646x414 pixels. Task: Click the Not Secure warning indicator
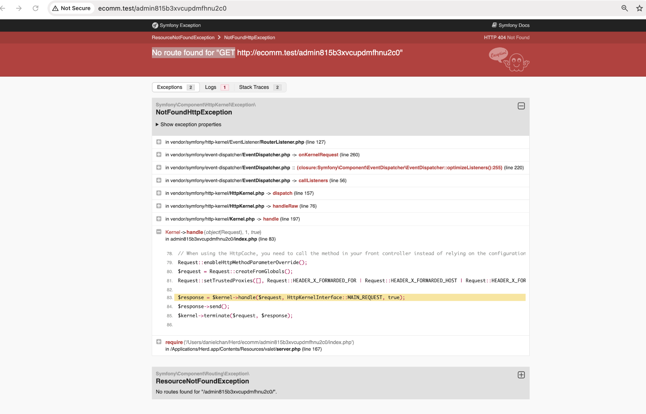(72, 8)
